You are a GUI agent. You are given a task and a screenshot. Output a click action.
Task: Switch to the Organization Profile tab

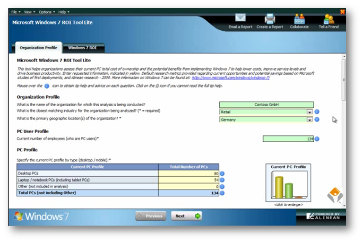coord(38,48)
